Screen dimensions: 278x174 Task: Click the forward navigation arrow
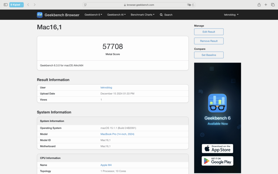pyautogui.click(x=34, y=5)
